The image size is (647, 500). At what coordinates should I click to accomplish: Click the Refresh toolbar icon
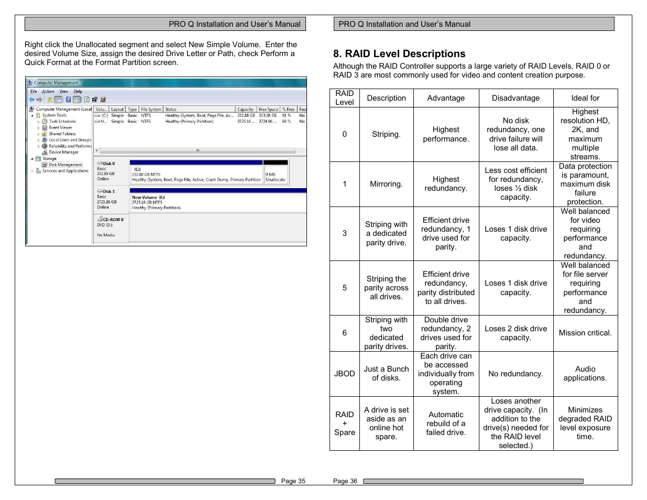pyautogui.click(x=86, y=100)
